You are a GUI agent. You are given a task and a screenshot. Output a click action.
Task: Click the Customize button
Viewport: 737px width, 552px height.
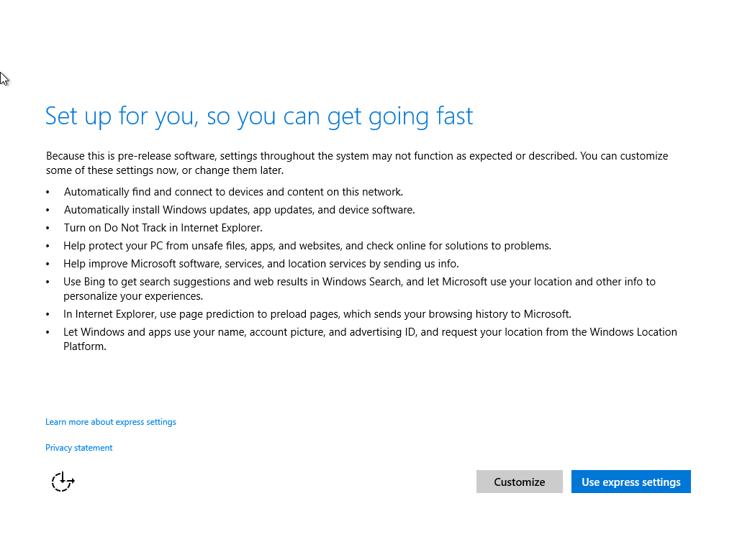coord(519,482)
